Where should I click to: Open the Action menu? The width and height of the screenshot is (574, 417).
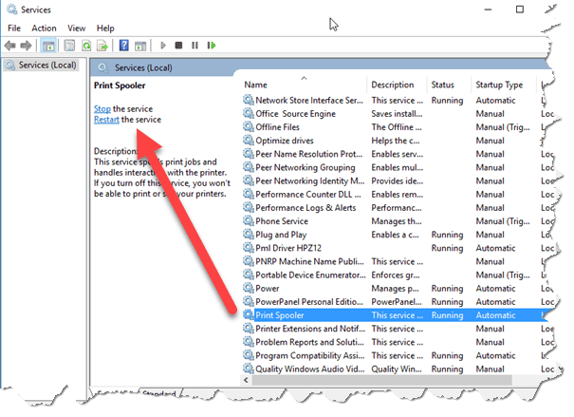44,28
